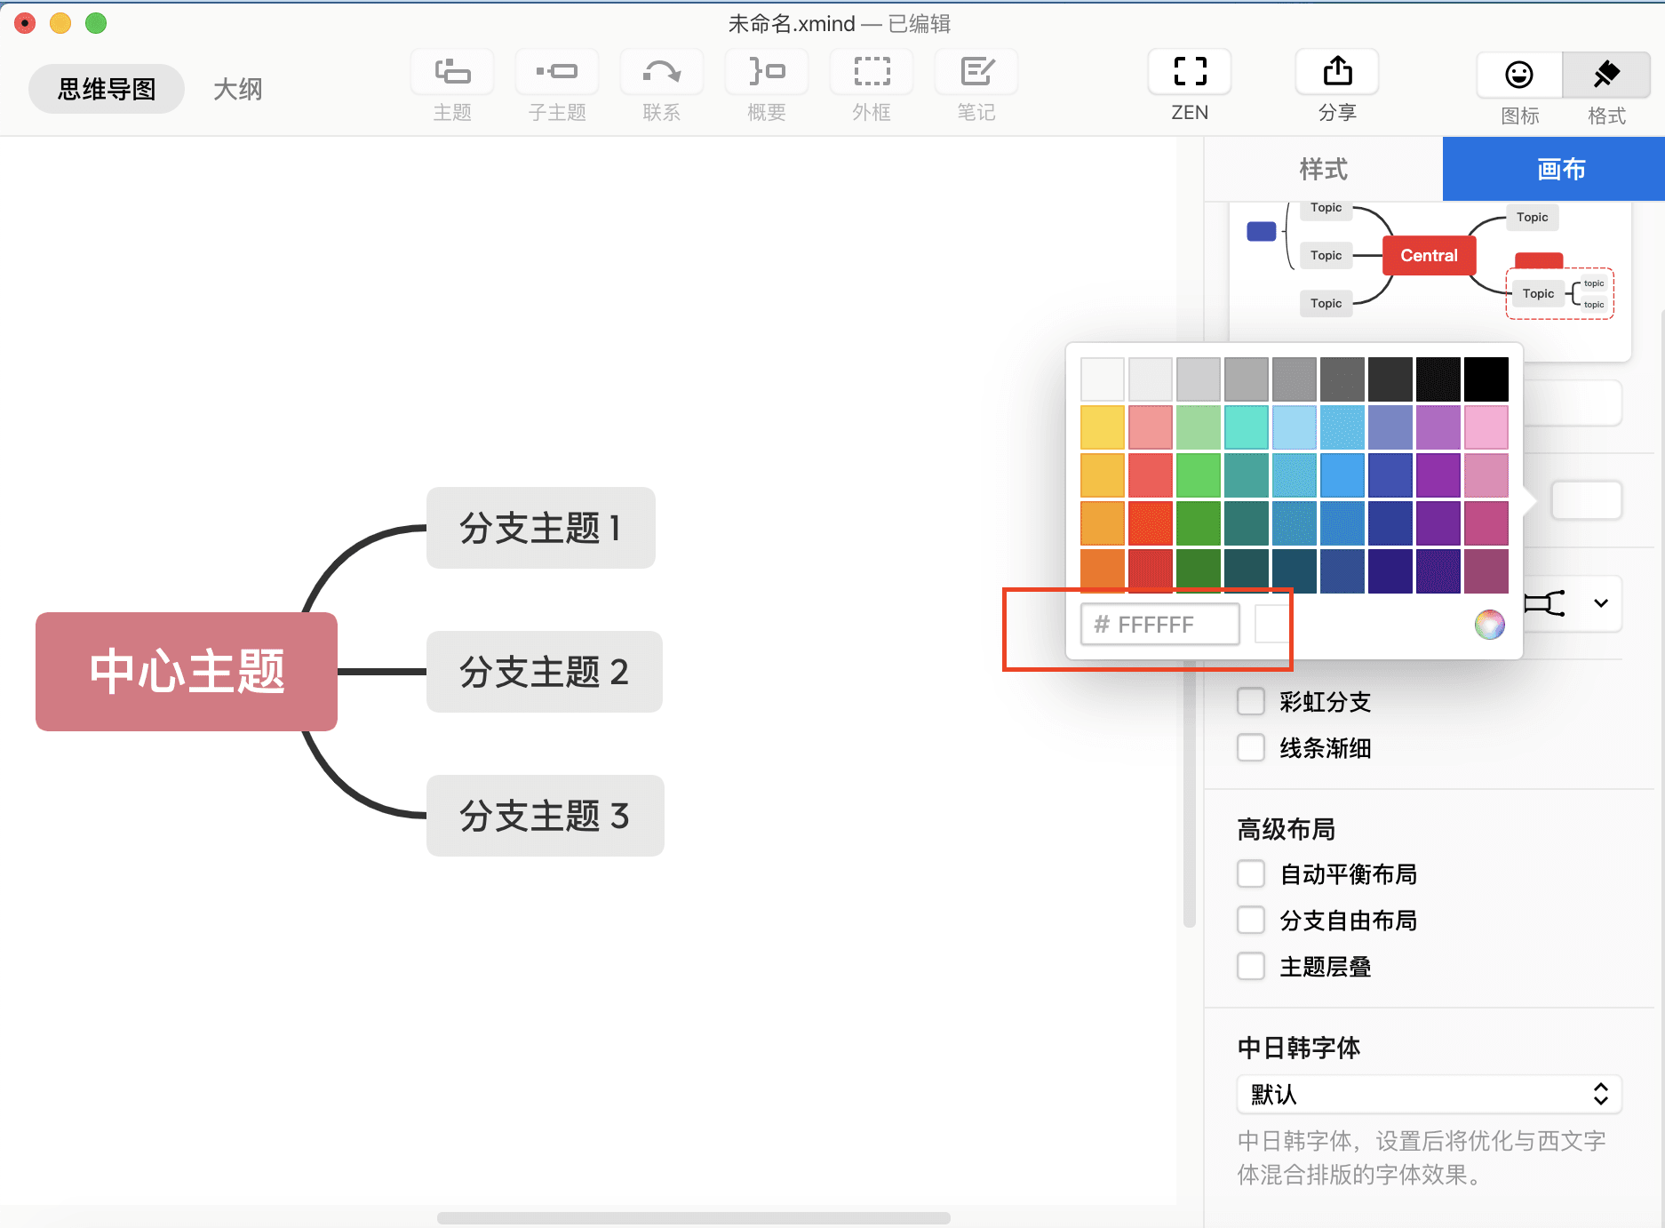Screen dimensions: 1665x1228
Task: Open the 图标 smiley marker panel
Action: click(x=1519, y=75)
